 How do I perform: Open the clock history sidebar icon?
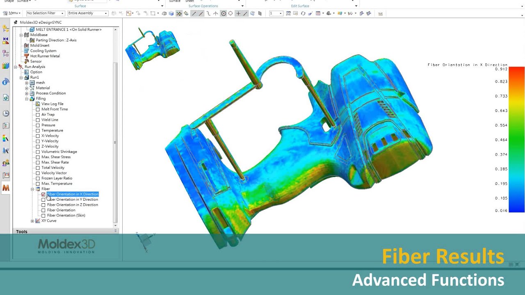coord(6,113)
